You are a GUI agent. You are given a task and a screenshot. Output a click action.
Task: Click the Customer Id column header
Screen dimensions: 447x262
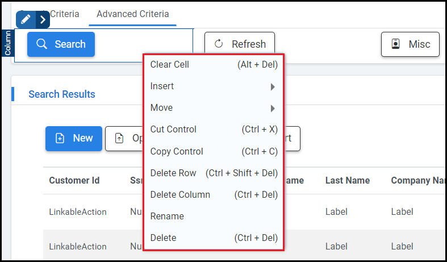[74, 181]
